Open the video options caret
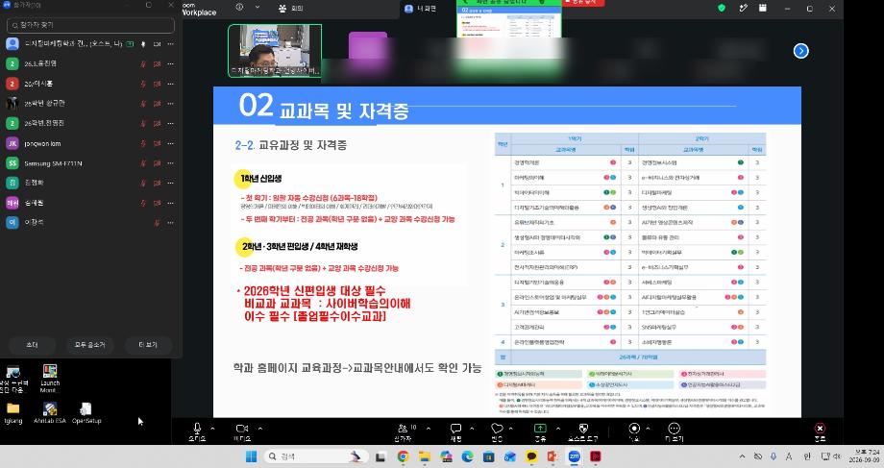 259,429
